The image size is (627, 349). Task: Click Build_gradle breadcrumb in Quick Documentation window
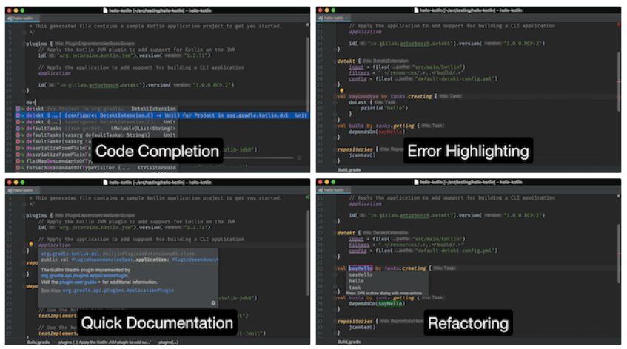coord(38,342)
